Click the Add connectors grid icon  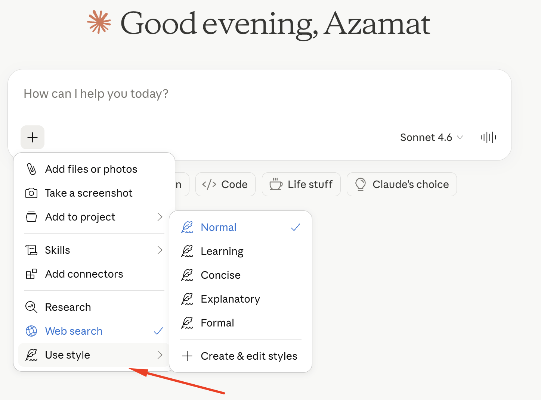31,274
